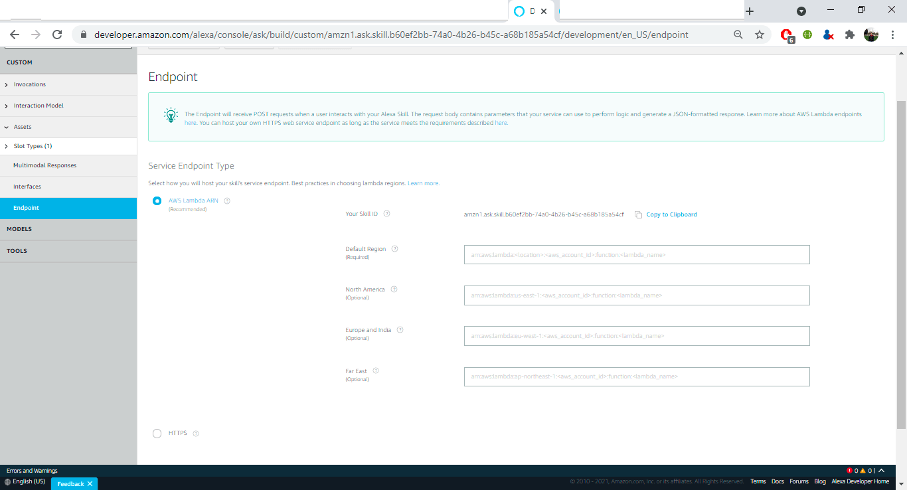Open the 'here' link for HTTPS requirements
This screenshot has width=907, height=490.
(x=501, y=123)
